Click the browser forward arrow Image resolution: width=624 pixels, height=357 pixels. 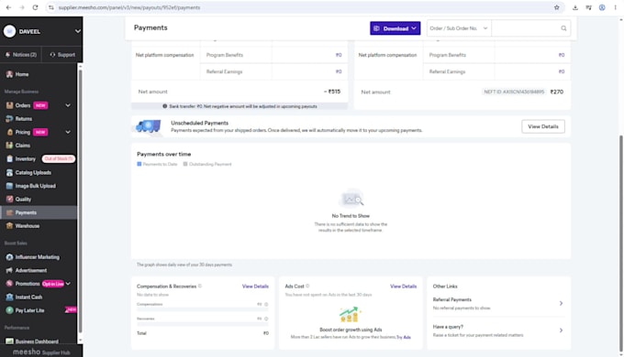click(21, 7)
